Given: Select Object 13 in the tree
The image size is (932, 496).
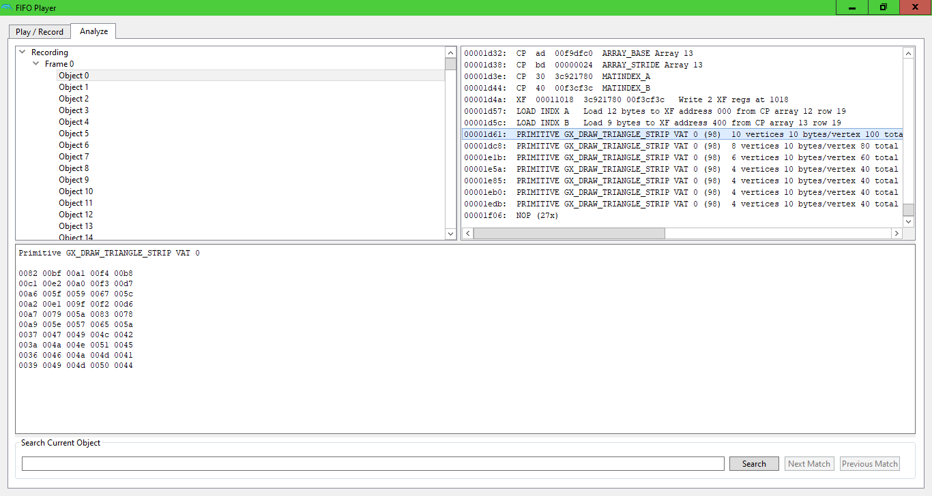Looking at the screenshot, I should tap(76, 226).
